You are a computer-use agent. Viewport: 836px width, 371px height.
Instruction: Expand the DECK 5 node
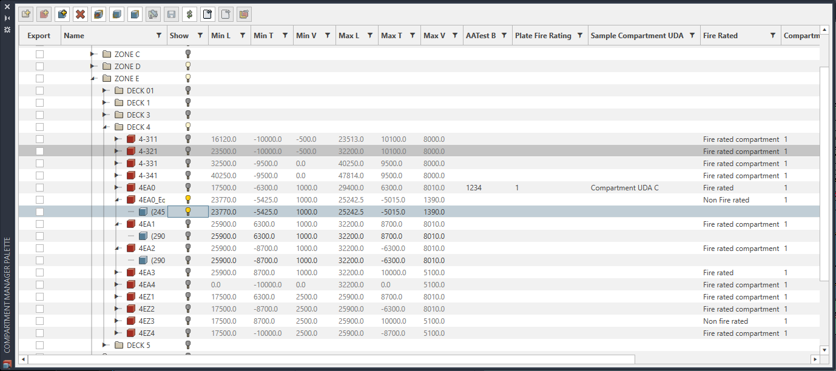105,345
